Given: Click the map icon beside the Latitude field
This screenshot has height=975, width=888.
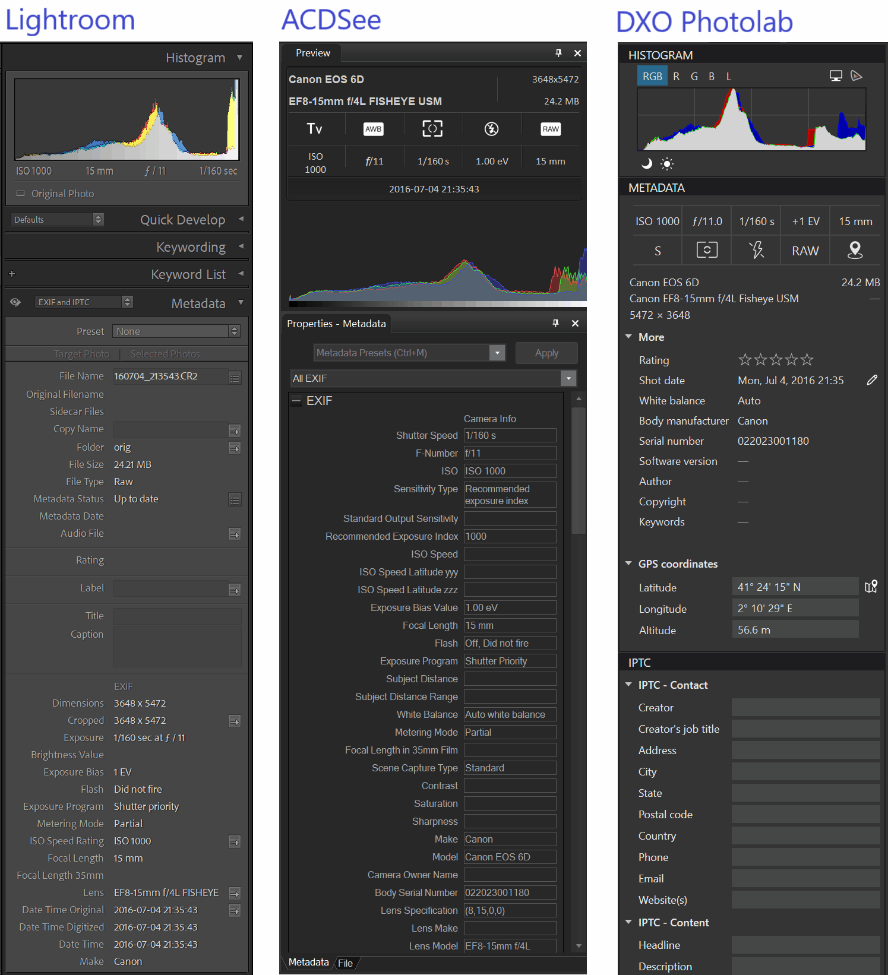Looking at the screenshot, I should click(x=871, y=587).
